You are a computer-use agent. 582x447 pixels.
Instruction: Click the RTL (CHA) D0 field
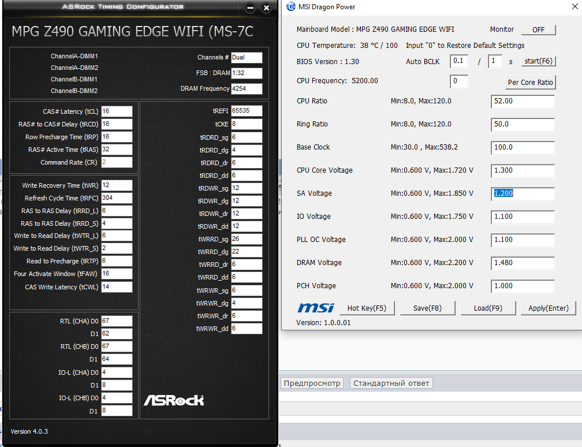pyautogui.click(x=117, y=321)
